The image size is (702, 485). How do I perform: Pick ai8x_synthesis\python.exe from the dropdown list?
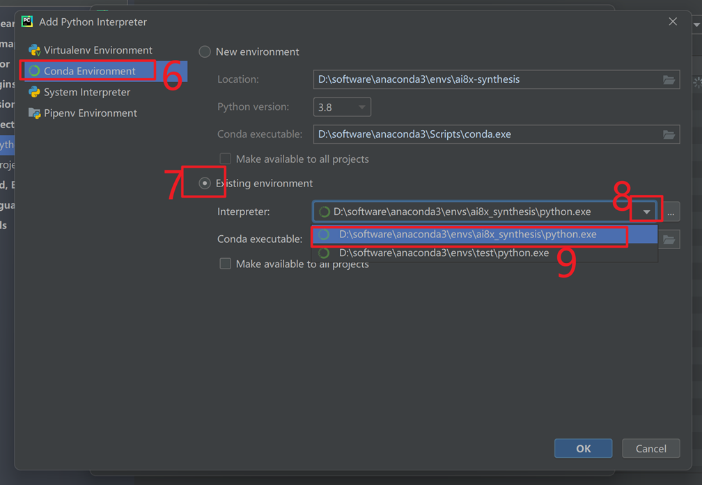[485, 234]
